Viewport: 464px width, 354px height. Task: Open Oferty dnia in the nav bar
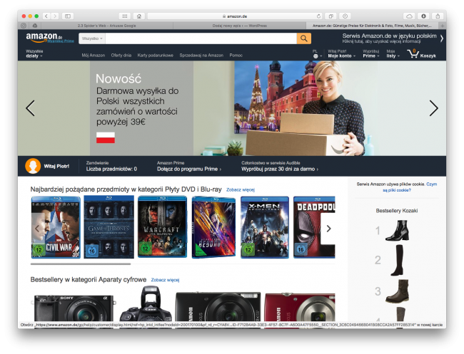(x=121, y=56)
